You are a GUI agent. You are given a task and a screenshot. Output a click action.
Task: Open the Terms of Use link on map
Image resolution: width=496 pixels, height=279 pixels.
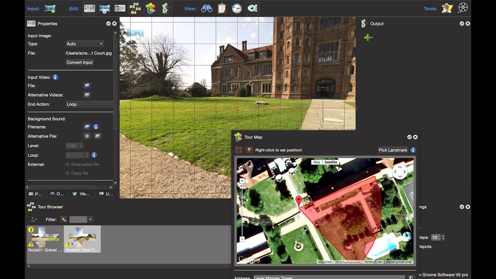click(373, 262)
